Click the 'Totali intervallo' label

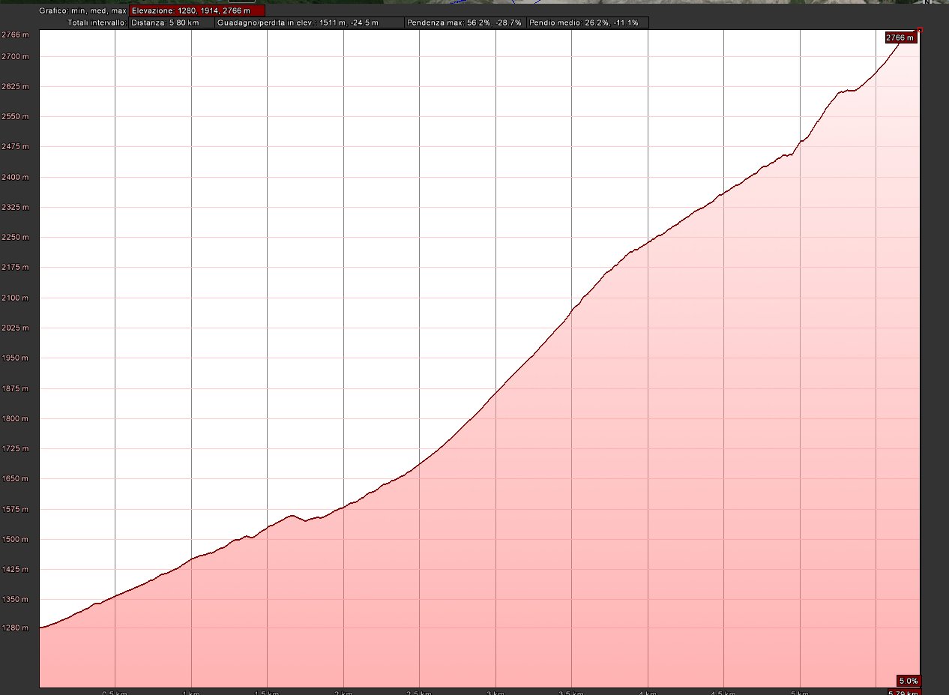pos(96,23)
